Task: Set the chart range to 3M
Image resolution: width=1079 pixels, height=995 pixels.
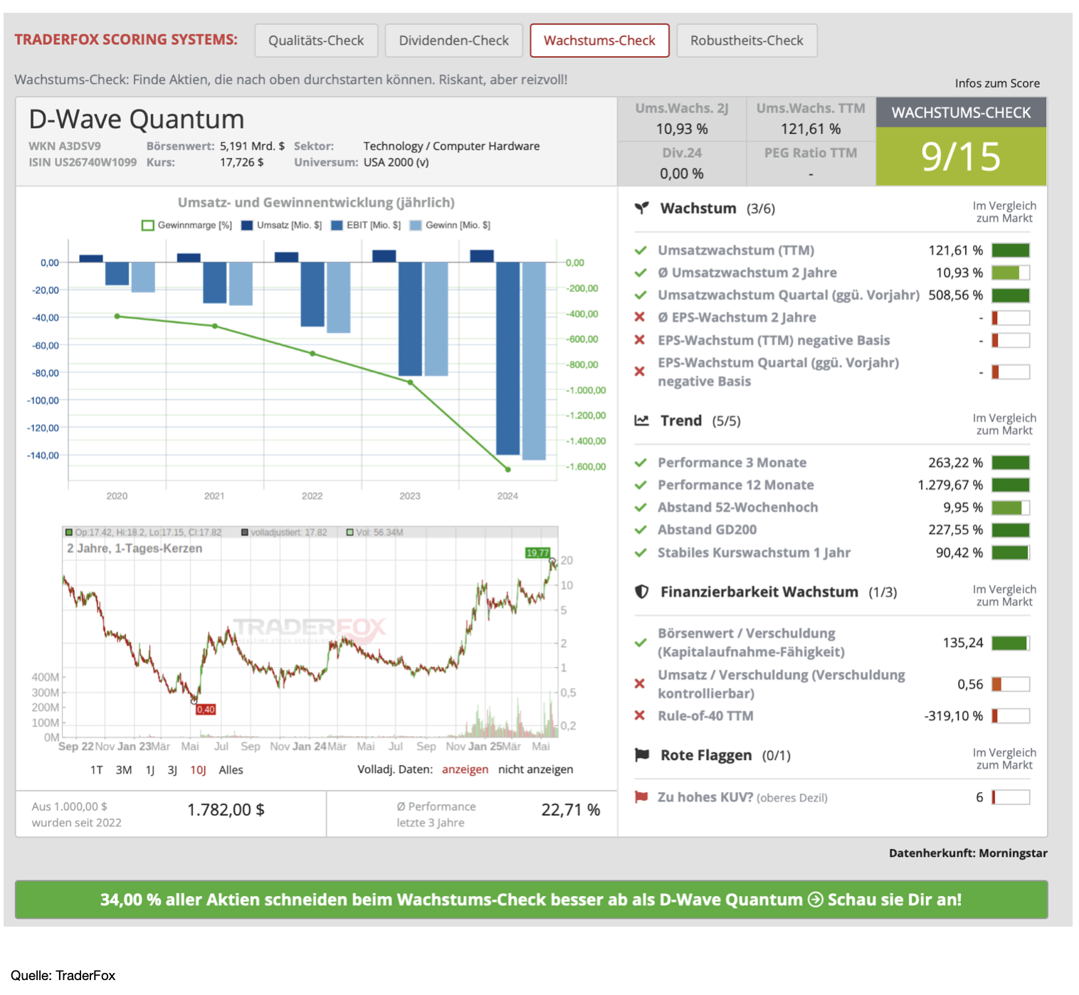Action: (124, 770)
